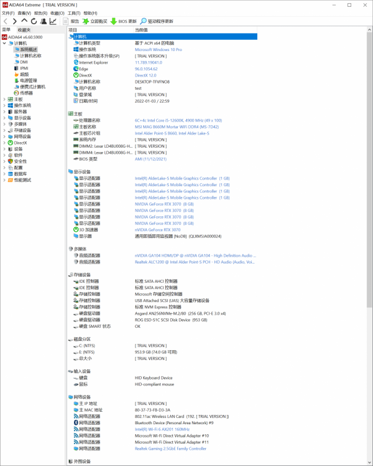Select 电源管理 tree item
This screenshot has width=373, height=466.
[25, 80]
